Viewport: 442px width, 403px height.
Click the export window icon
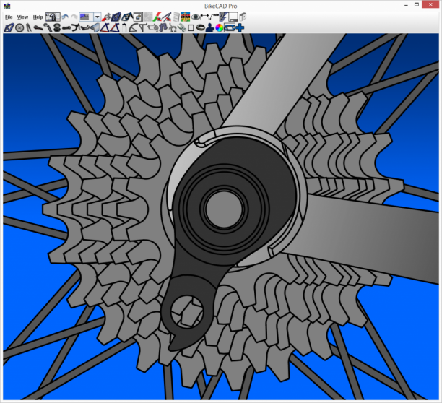(138, 17)
